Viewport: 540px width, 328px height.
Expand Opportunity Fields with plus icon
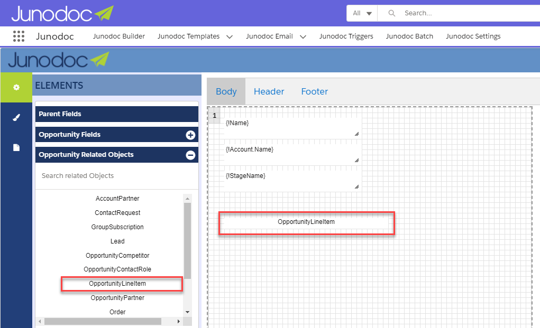click(190, 135)
